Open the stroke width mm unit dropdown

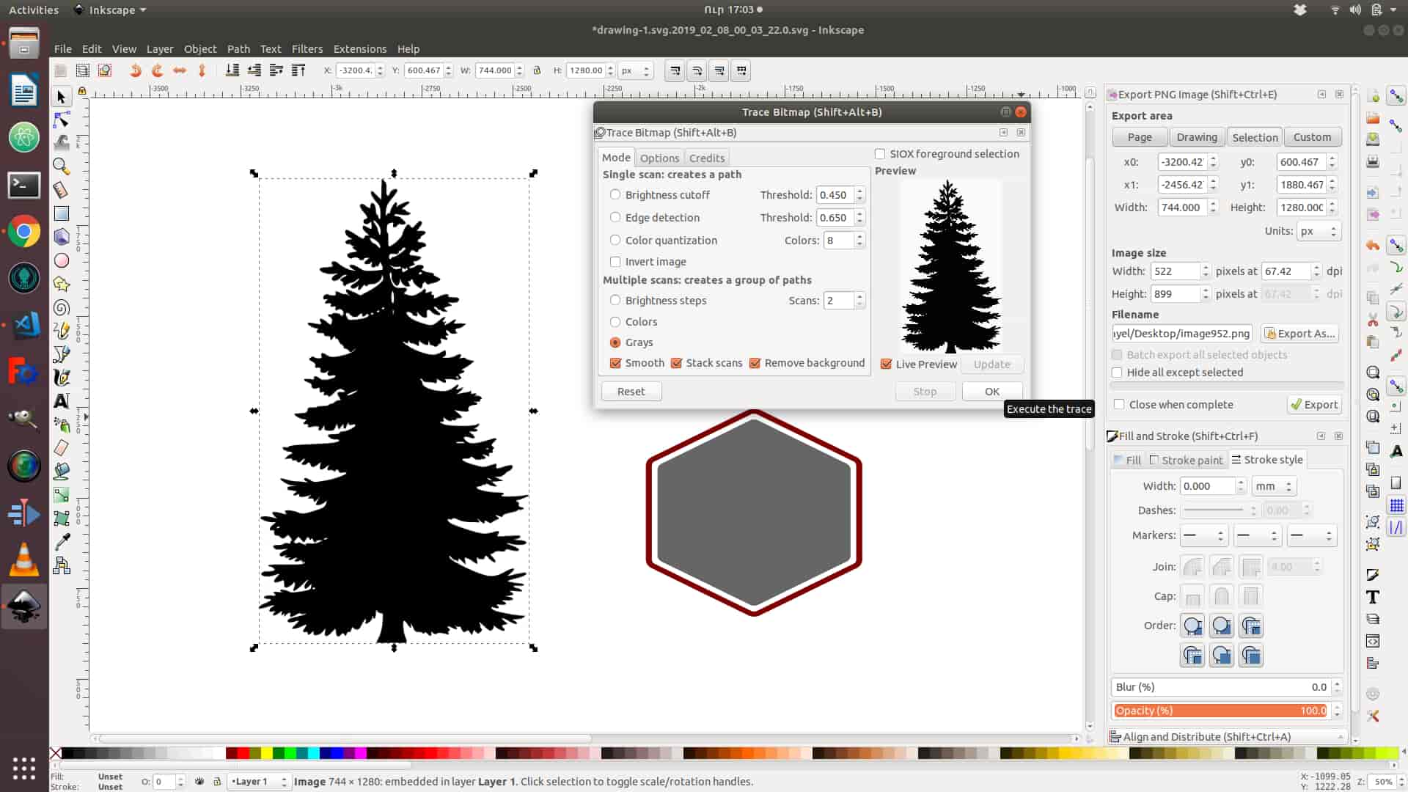click(1274, 486)
